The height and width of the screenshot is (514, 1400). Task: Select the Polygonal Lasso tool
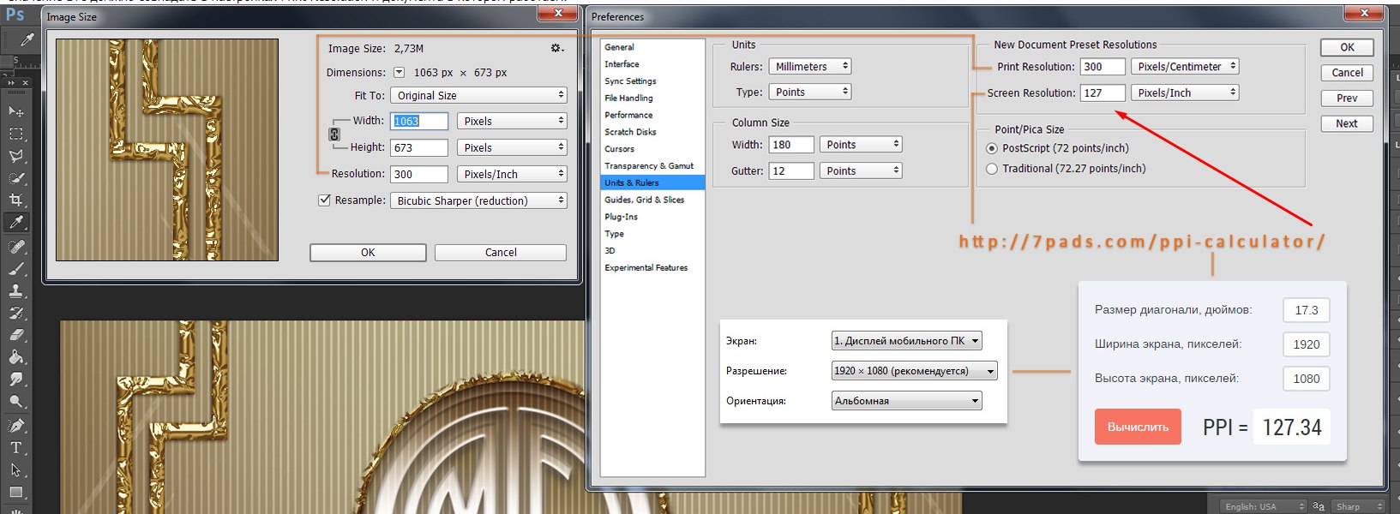point(15,156)
